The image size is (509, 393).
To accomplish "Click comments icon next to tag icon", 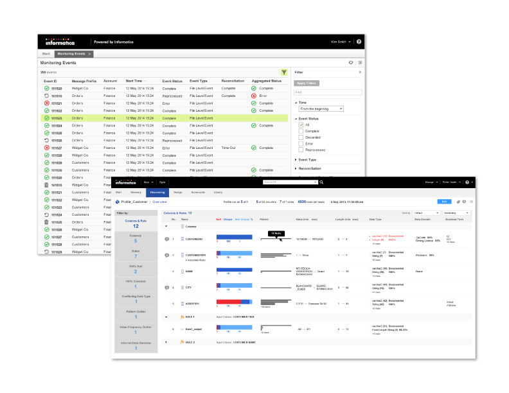I will click(x=465, y=202).
